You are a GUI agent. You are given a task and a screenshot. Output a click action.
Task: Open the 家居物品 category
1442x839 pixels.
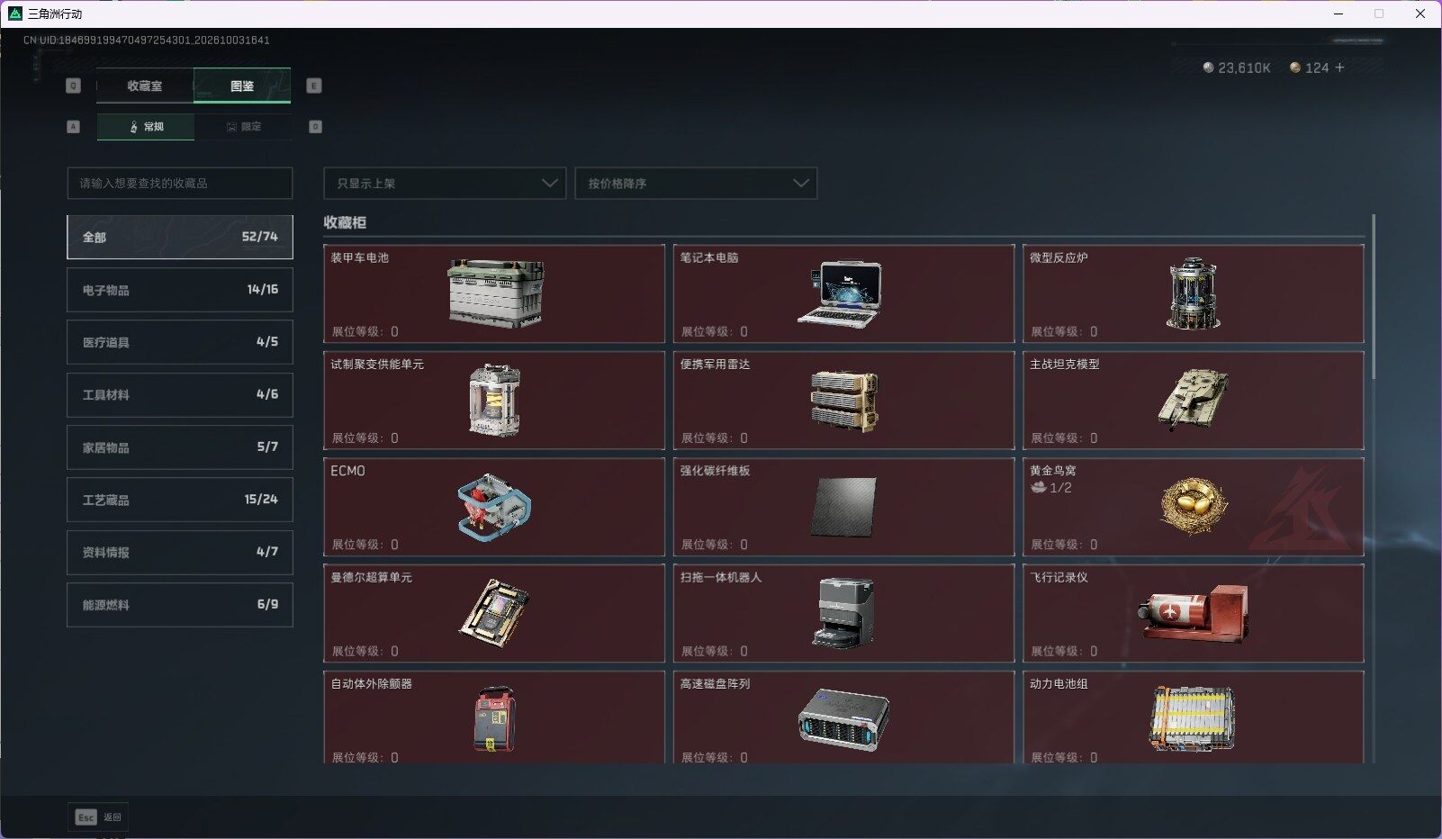(180, 447)
